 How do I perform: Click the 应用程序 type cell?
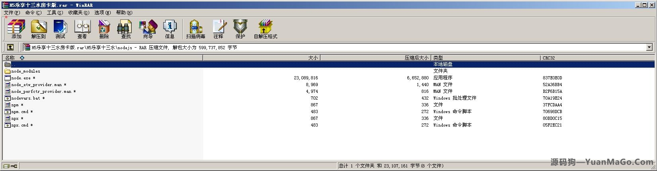tap(443, 78)
